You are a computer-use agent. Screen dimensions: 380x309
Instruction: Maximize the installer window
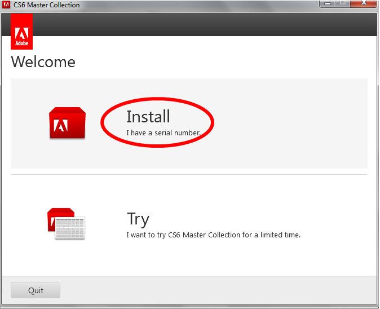343,3
